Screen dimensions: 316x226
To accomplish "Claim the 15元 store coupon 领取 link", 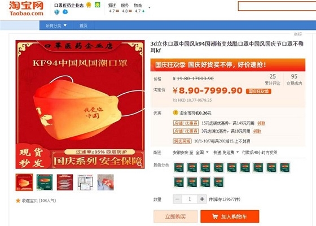I will click(x=261, y=123).
